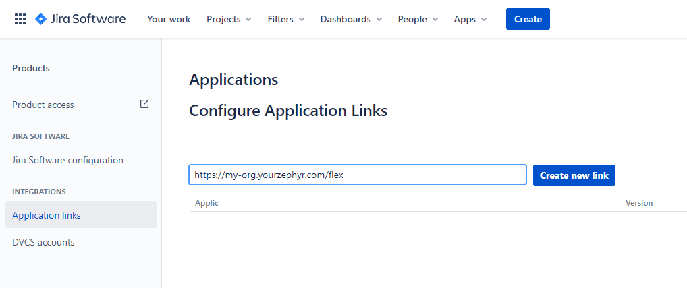Viewport: 687px width, 288px height.
Task: Open the app switcher grid icon
Action: [x=20, y=19]
